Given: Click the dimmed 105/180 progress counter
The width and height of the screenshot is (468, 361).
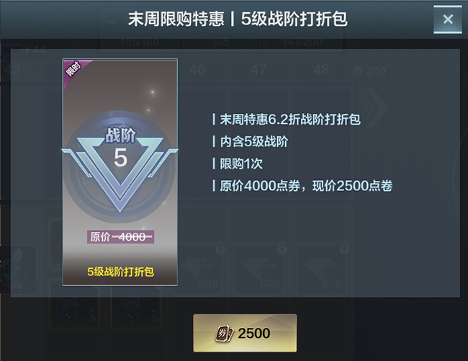Looking at the screenshot, I should pyautogui.click(x=140, y=42).
